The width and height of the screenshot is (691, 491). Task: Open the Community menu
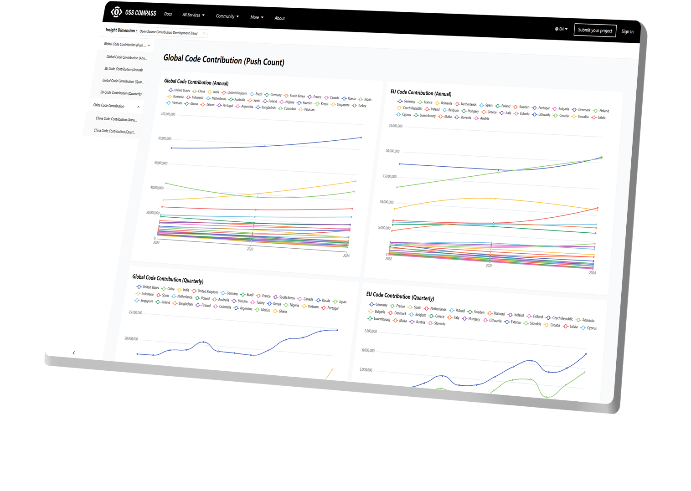point(227,16)
